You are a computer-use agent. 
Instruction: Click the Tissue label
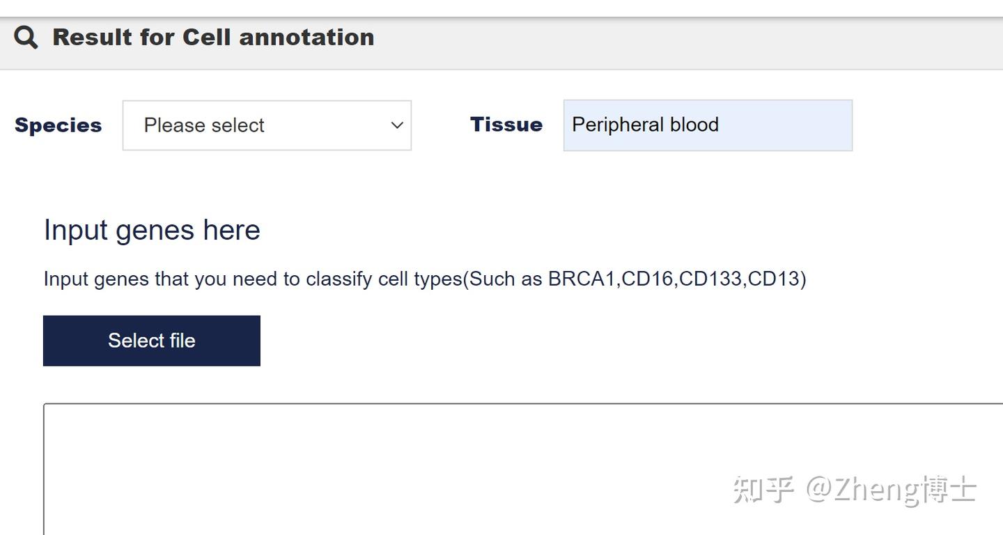tap(506, 125)
